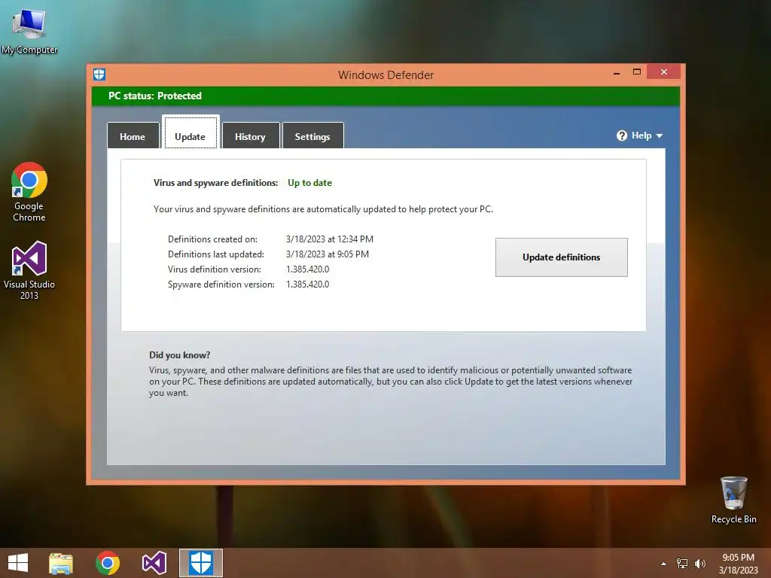This screenshot has width=771, height=578.
Task: Click 'Definitions created on:' label
Action: 212,239
